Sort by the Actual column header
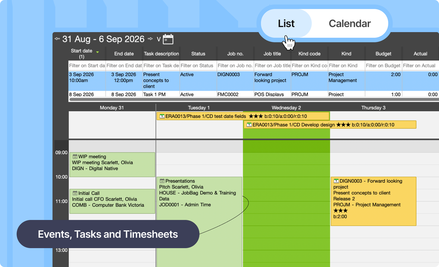This screenshot has height=267, width=439. click(420, 54)
